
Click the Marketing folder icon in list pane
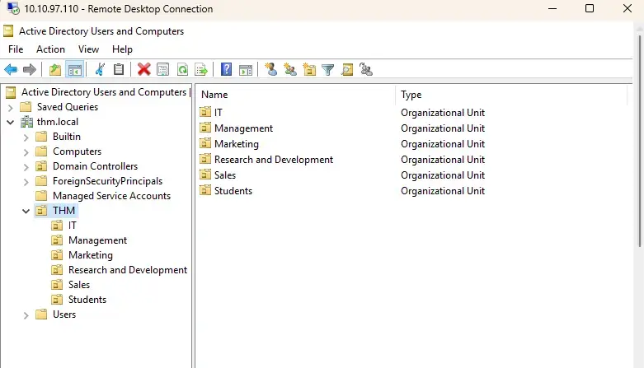(x=205, y=143)
